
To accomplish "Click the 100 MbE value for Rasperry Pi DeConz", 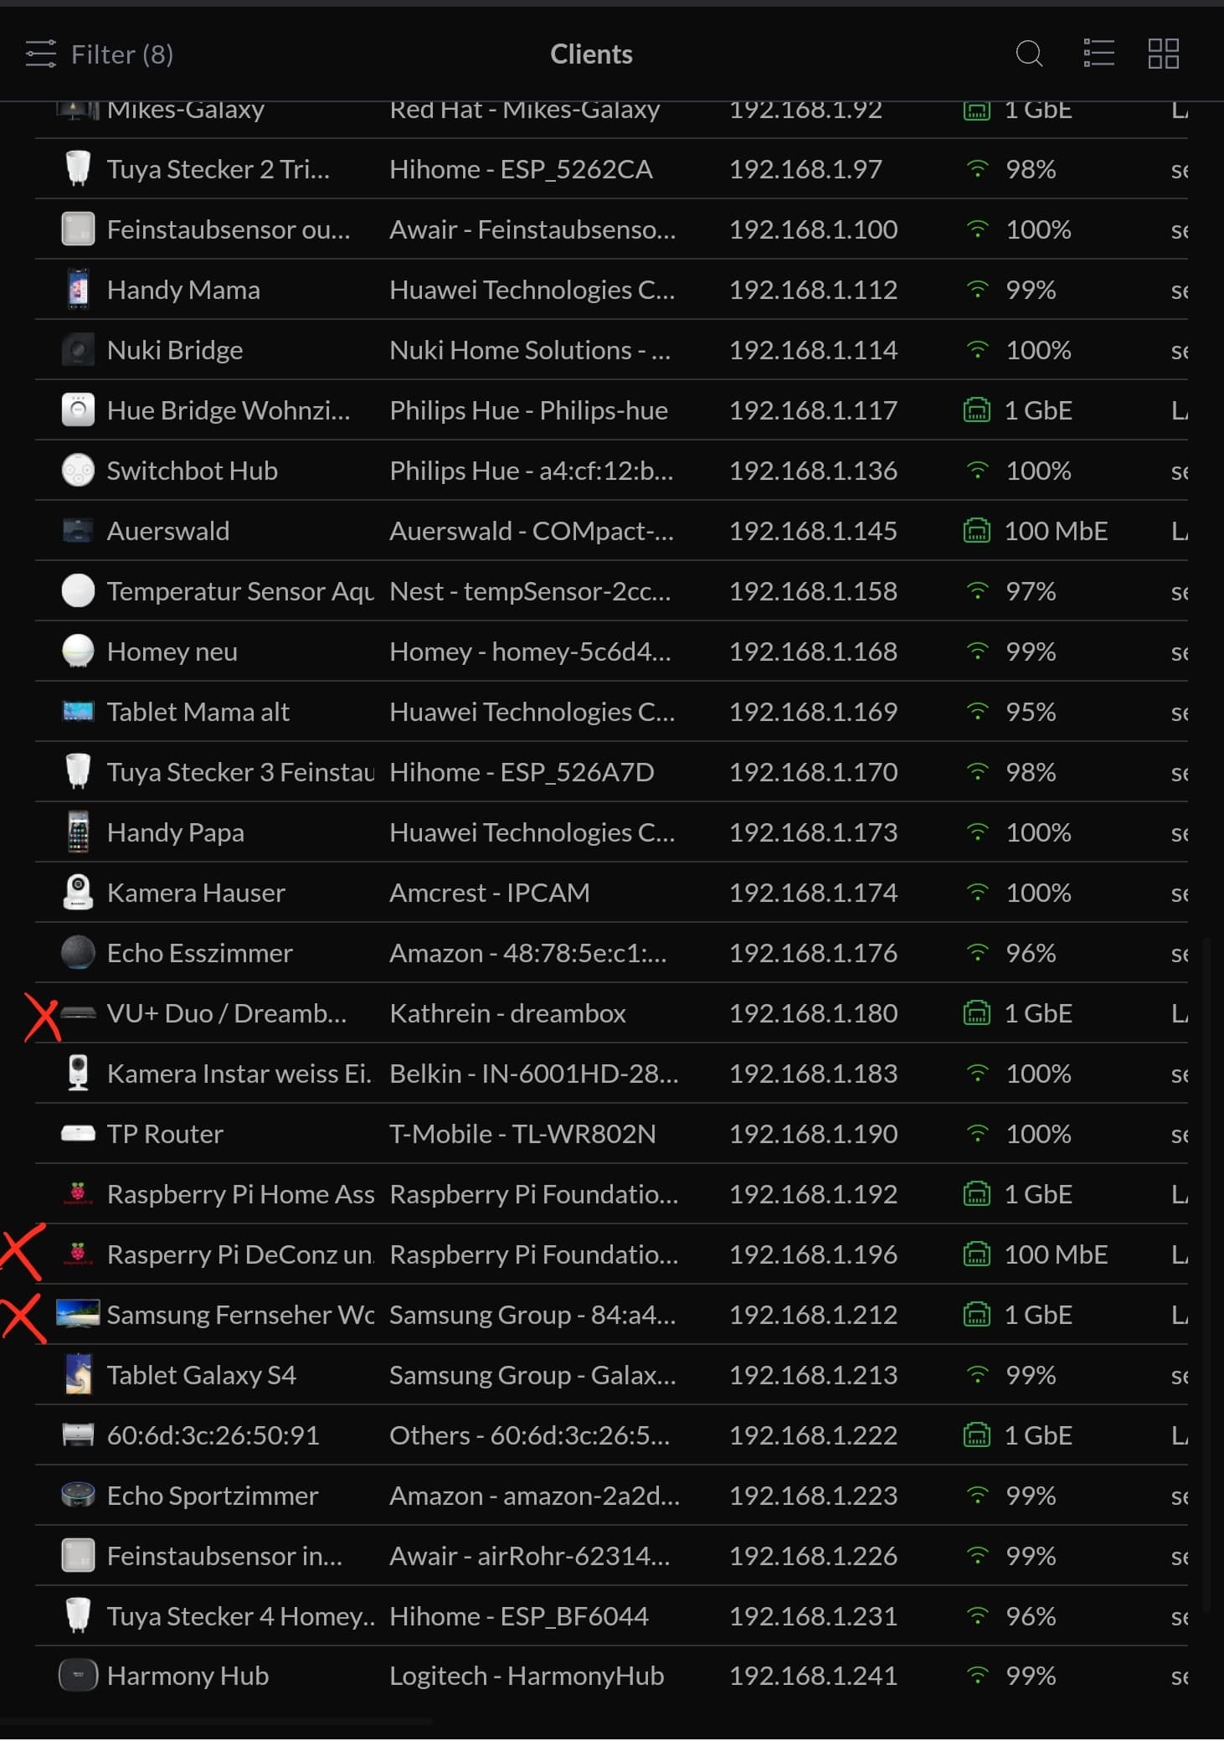I will tap(1056, 1254).
